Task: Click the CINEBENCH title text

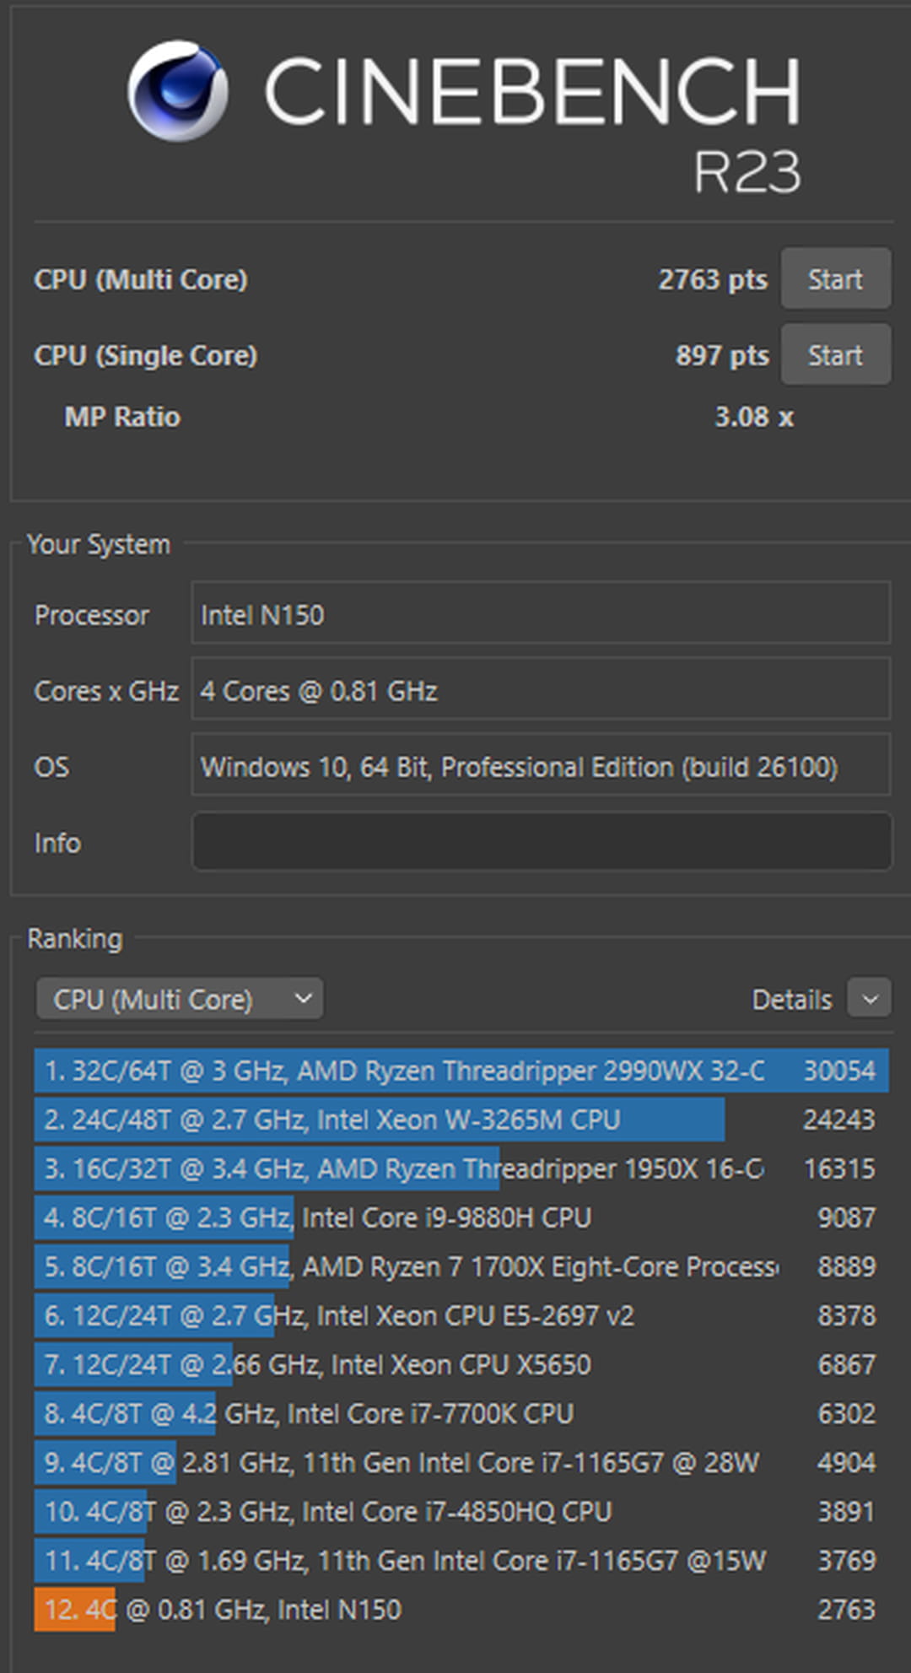Action: (532, 91)
